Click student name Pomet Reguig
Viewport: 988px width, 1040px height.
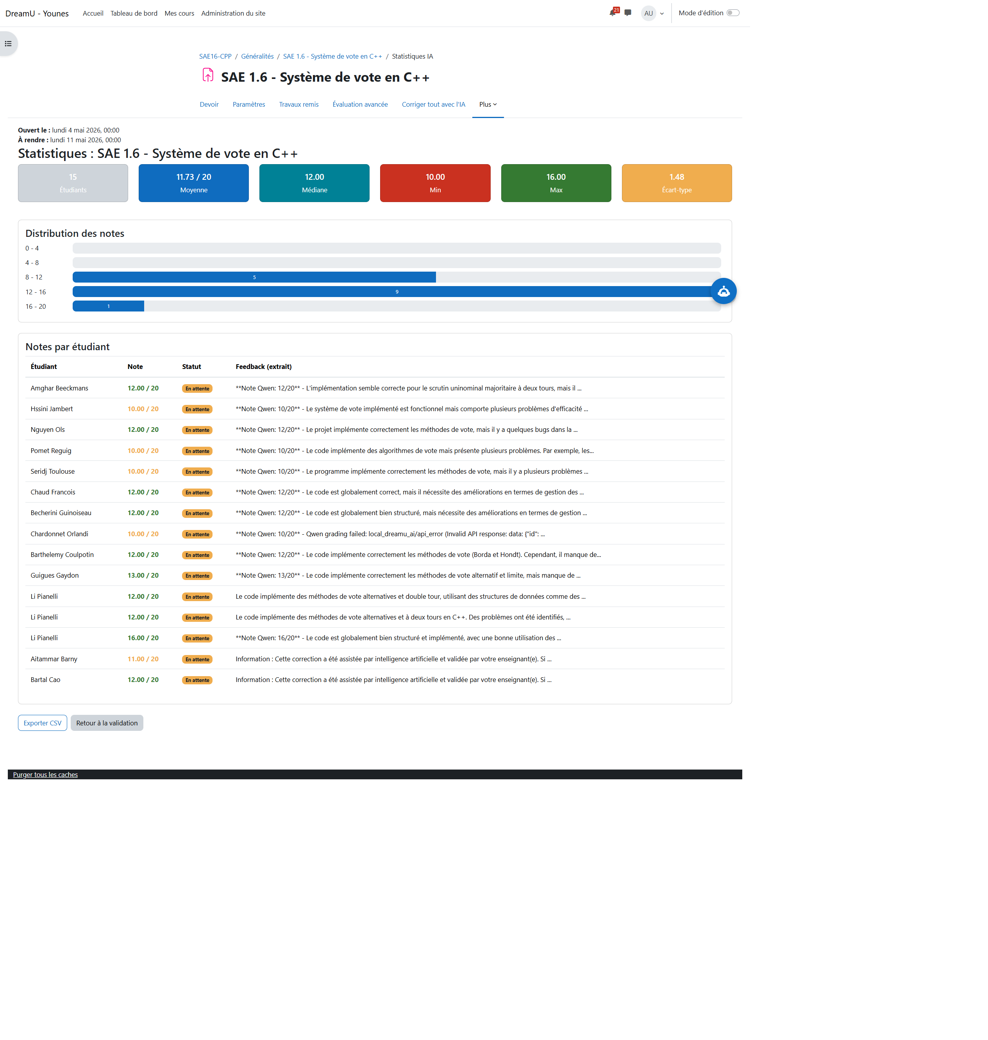click(51, 451)
